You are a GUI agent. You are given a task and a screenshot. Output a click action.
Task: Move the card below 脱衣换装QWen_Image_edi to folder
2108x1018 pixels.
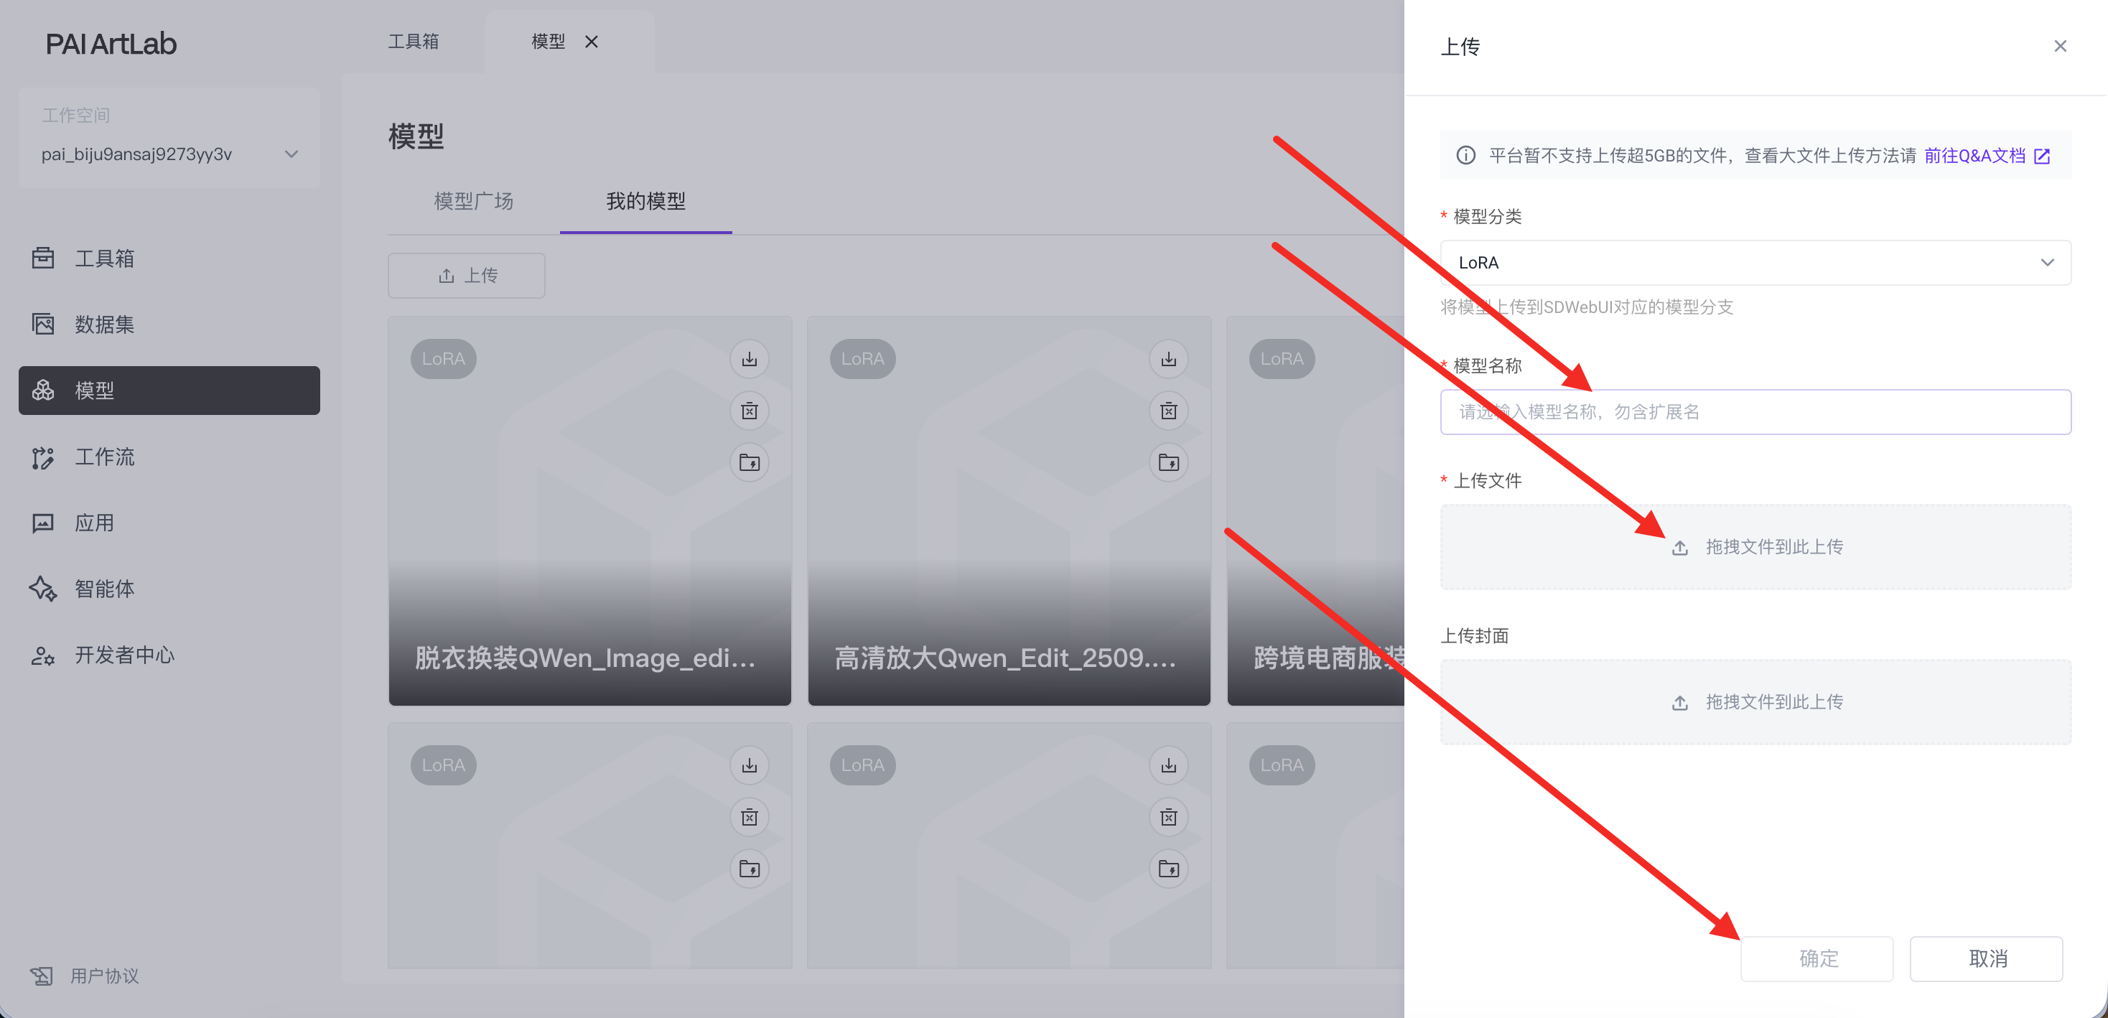coord(749,869)
